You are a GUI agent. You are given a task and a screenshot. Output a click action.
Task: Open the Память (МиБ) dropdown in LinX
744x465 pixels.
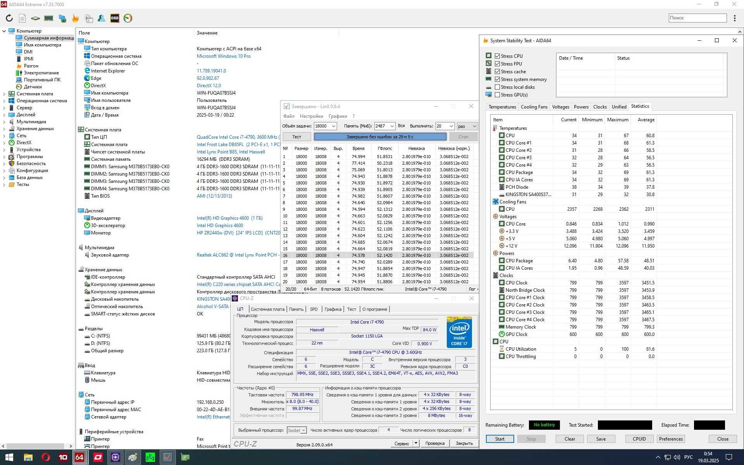pos(392,126)
